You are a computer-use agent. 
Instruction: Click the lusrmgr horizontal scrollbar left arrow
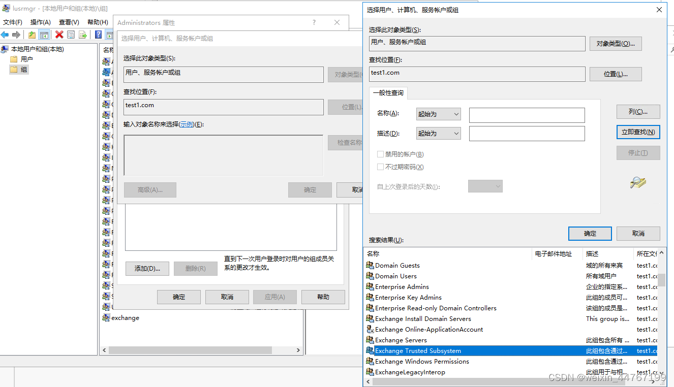104,350
